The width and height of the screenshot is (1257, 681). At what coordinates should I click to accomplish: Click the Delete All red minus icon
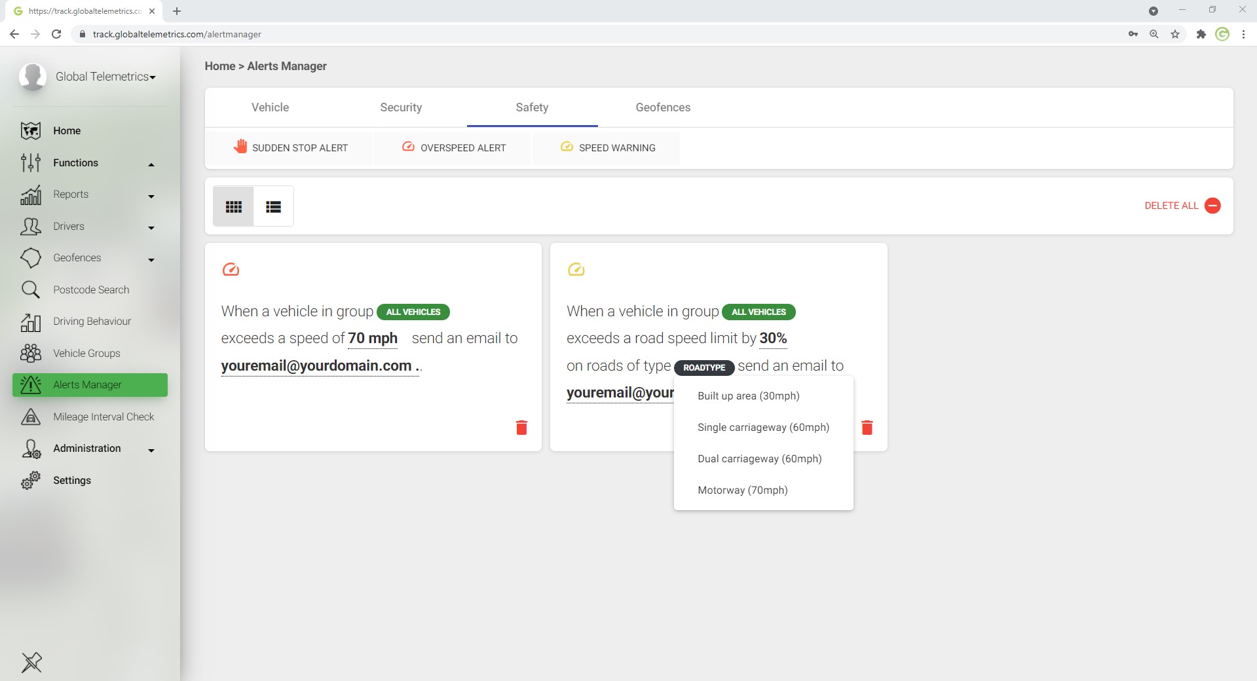(1212, 206)
